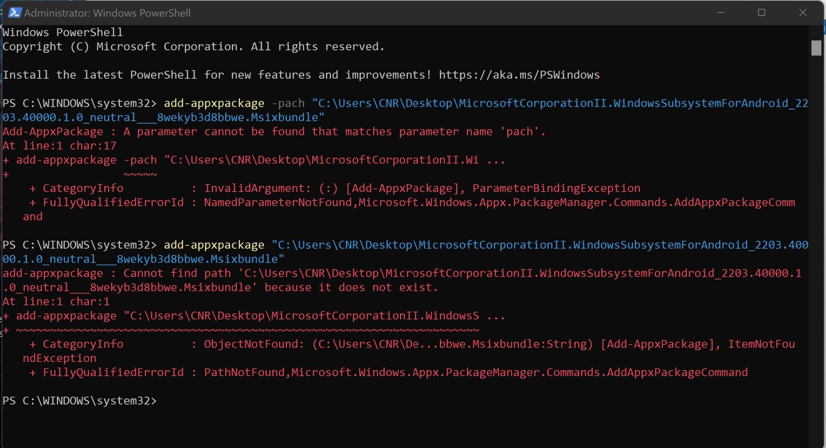Image resolution: width=826 pixels, height=448 pixels.
Task: Click the 'PathNotFound' FullyQualifiedErrorId text
Action: pos(244,372)
